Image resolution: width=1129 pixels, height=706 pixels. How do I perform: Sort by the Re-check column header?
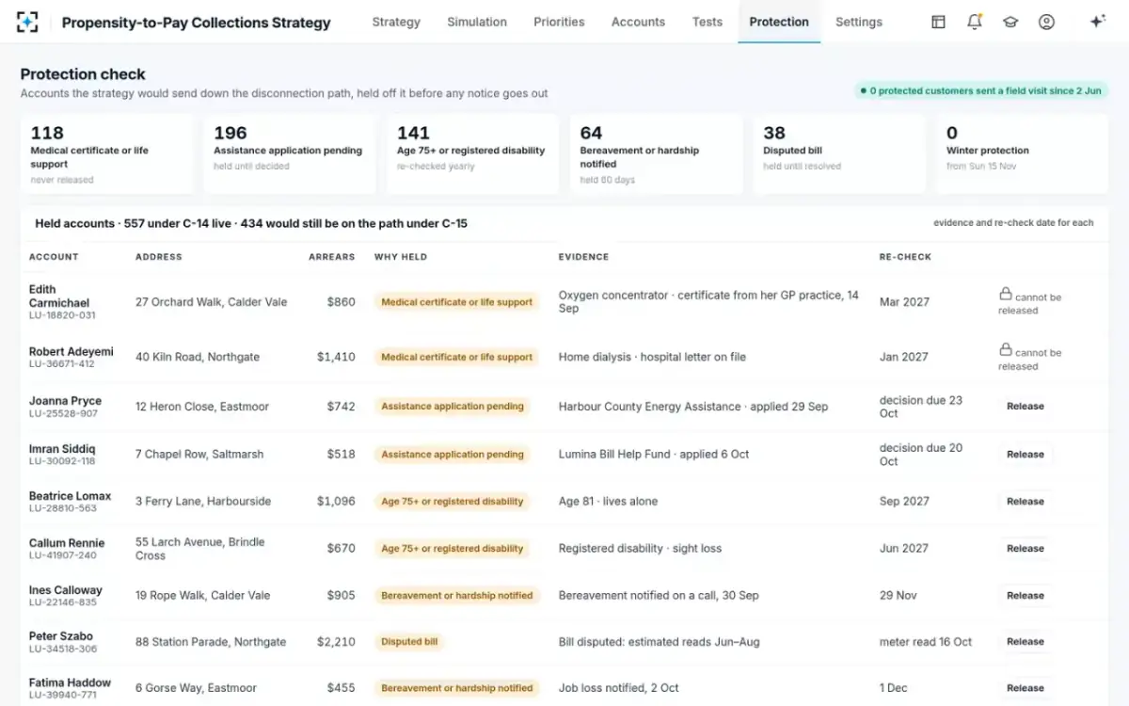[x=905, y=257]
